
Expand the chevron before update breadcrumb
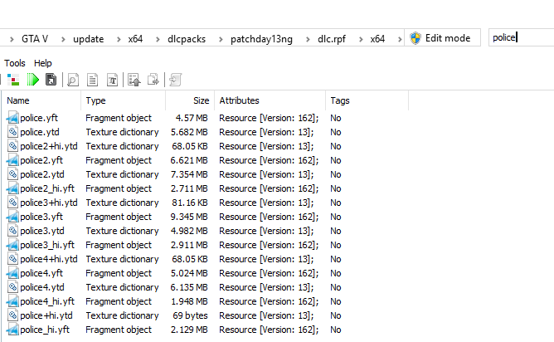pos(63,39)
